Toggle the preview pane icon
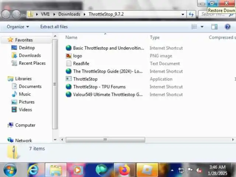Viewport: 236px width, 177px height. (214, 27)
